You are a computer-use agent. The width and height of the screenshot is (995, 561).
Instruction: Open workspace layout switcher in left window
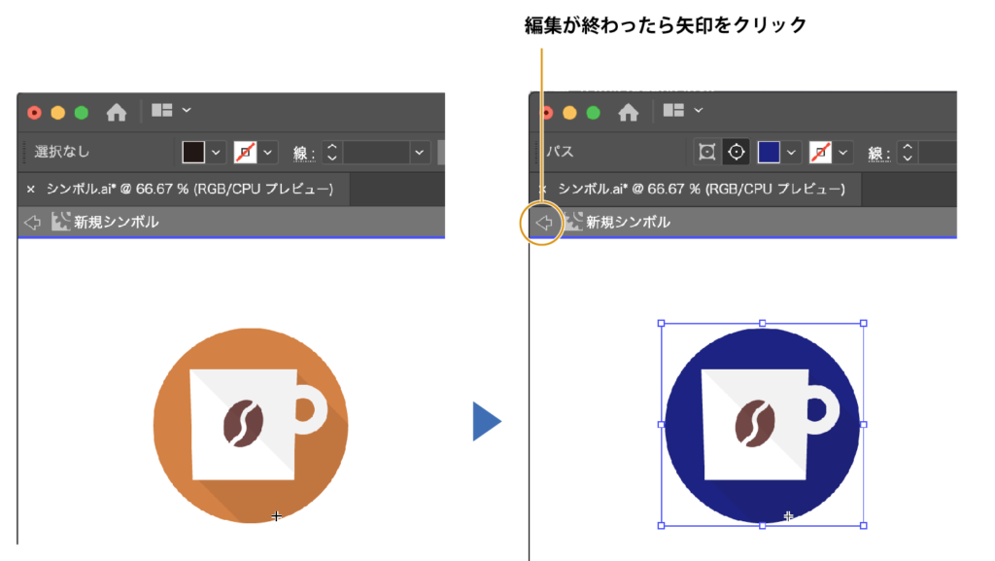tap(162, 111)
